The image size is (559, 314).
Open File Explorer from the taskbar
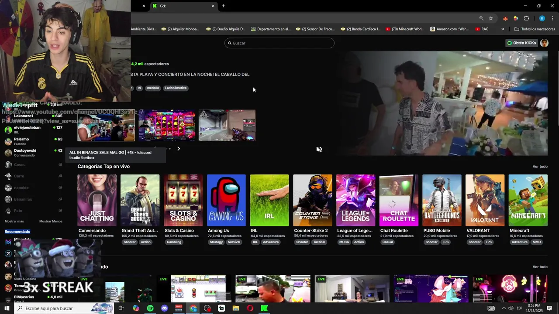[236, 308]
